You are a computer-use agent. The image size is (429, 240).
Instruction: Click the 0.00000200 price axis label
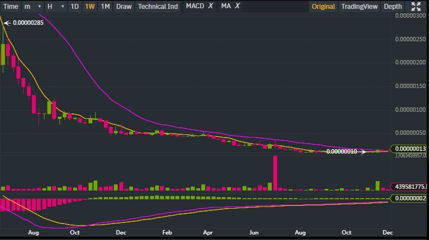pyautogui.click(x=410, y=62)
